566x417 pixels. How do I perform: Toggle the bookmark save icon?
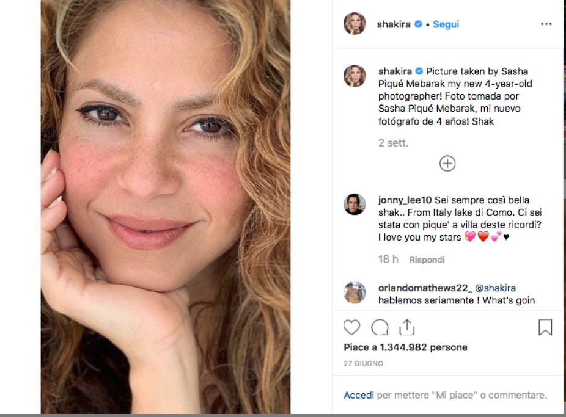545,328
